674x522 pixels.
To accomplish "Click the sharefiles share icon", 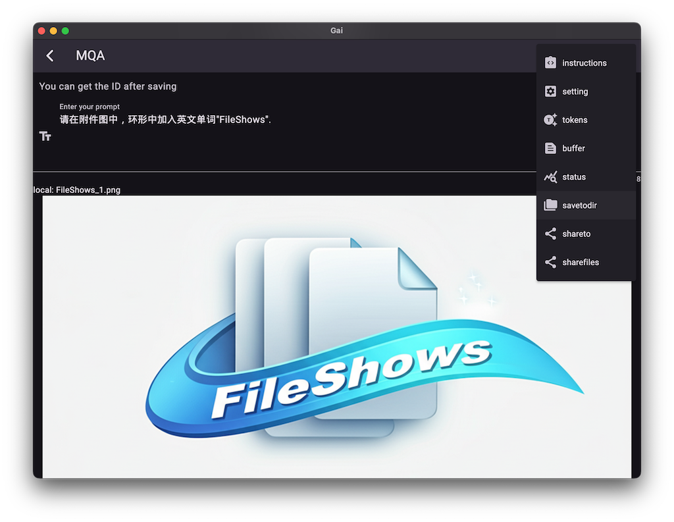I will point(550,262).
